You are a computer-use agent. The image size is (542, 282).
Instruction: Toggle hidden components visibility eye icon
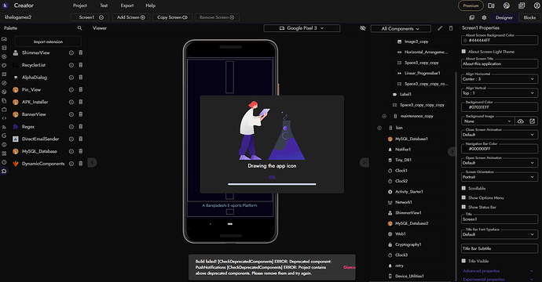point(363,28)
